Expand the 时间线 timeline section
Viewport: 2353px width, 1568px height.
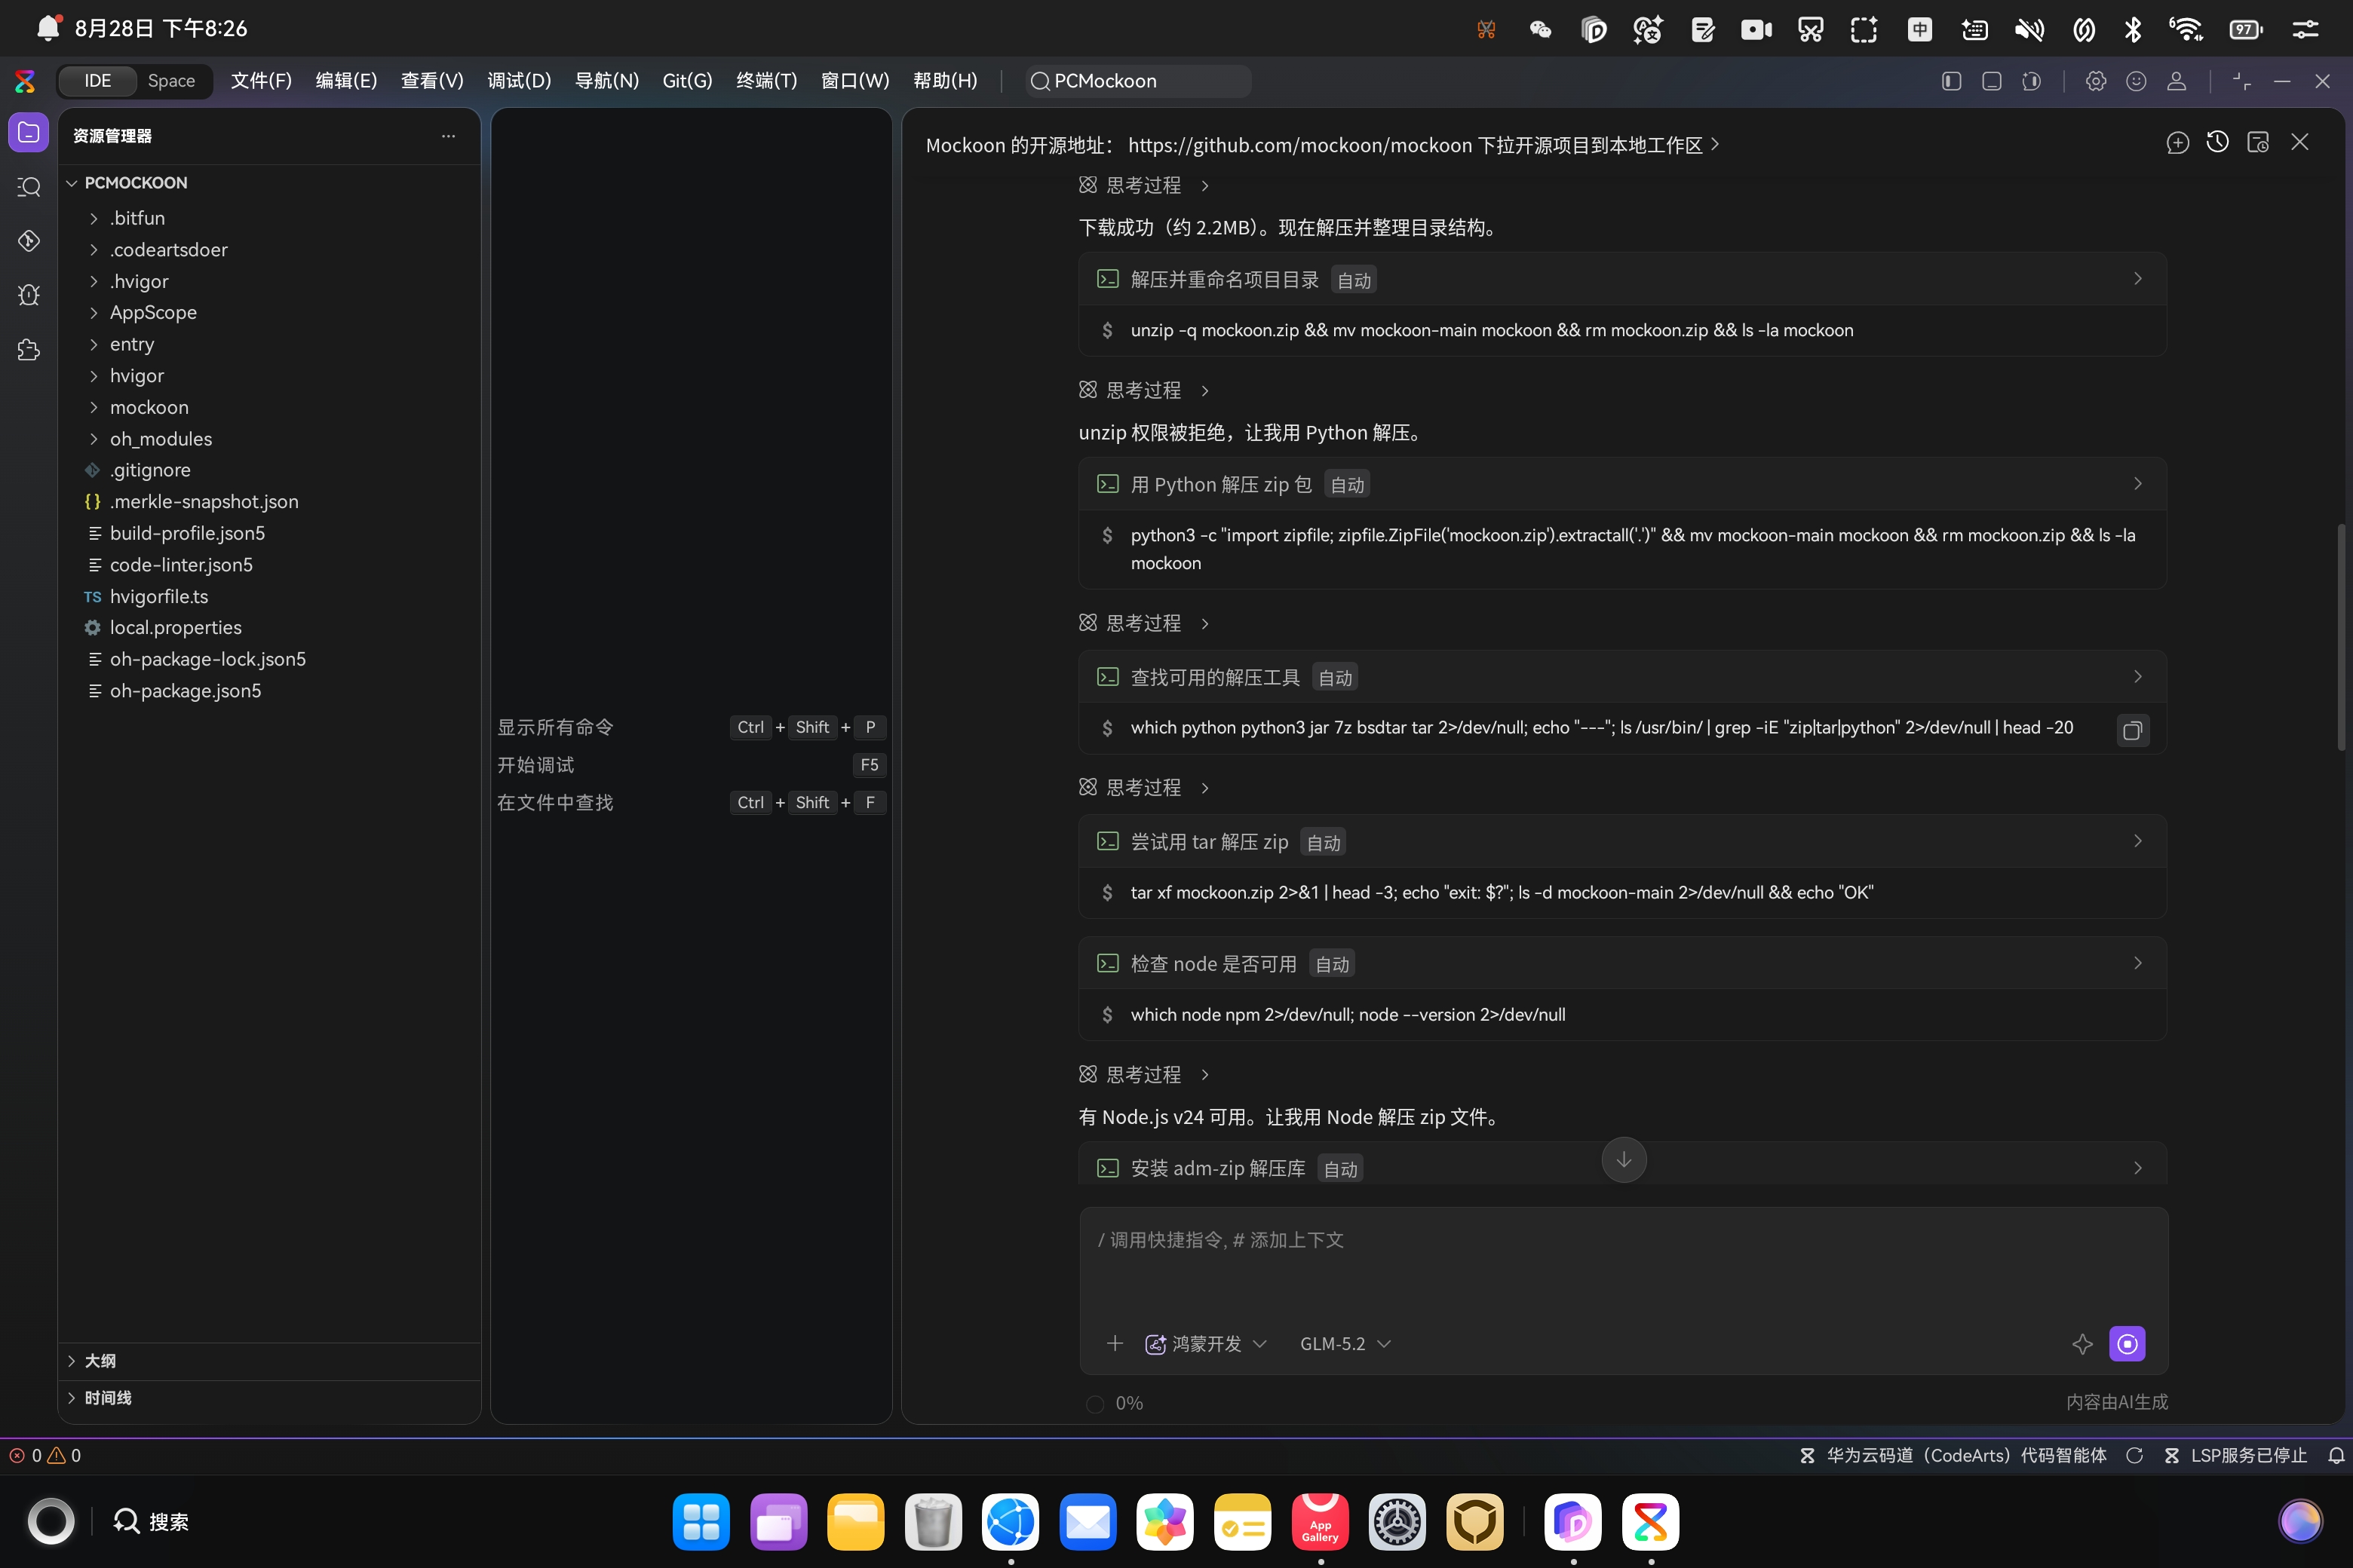(270, 1398)
